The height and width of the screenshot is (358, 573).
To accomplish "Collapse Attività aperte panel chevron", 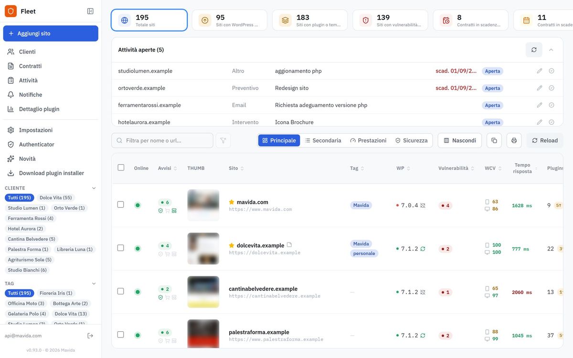I will [x=551, y=50].
